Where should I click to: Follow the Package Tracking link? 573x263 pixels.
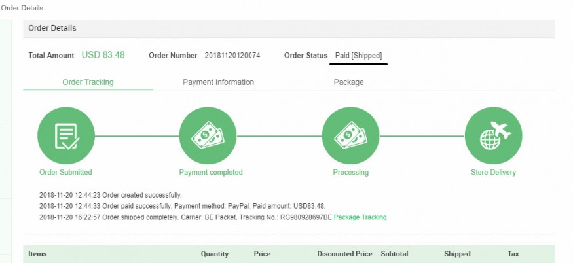360,217
